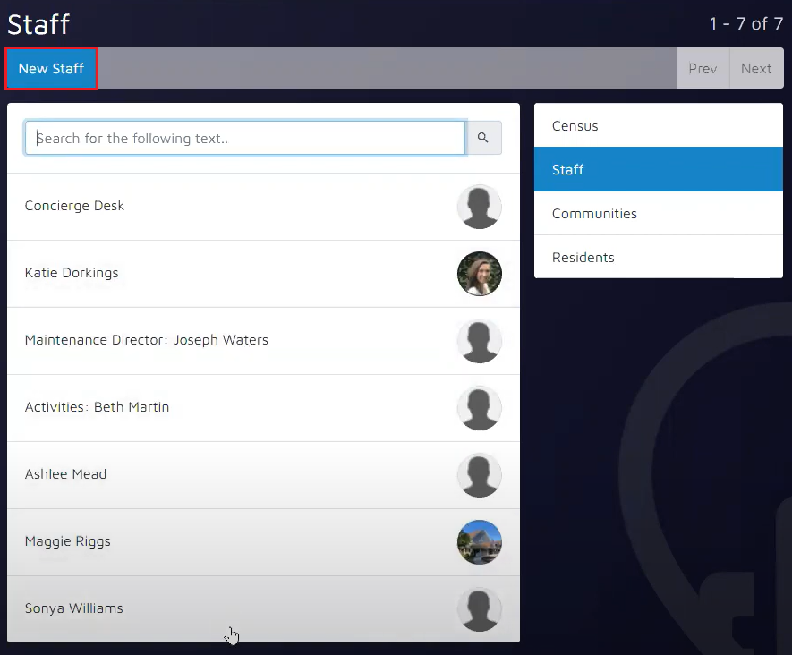Click Ashlee Mead's placeholder avatar icon
792x655 pixels.
[x=479, y=475]
